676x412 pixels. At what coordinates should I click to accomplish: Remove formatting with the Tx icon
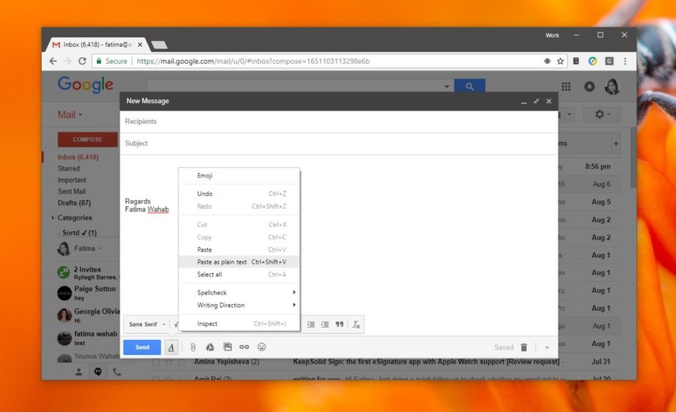356,324
